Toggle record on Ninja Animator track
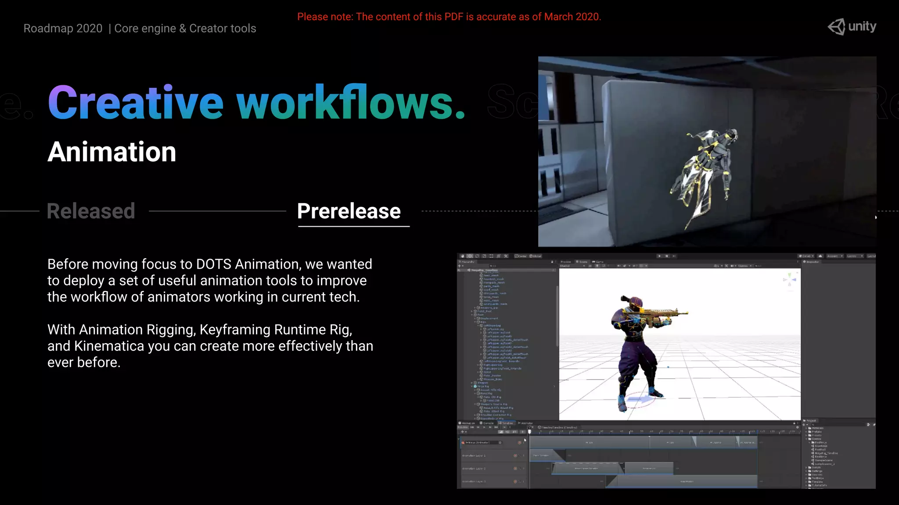The height and width of the screenshot is (505, 899). click(519, 443)
